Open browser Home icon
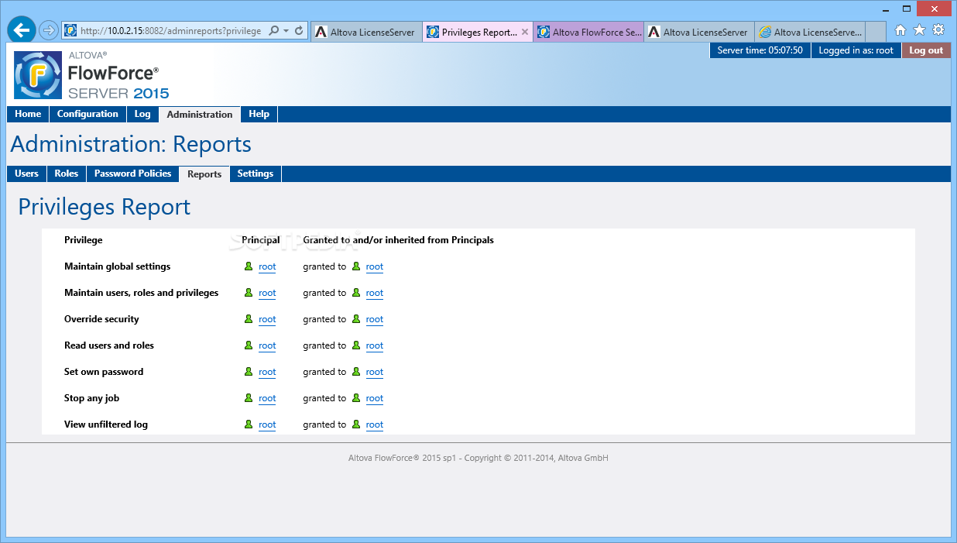 [x=900, y=30]
